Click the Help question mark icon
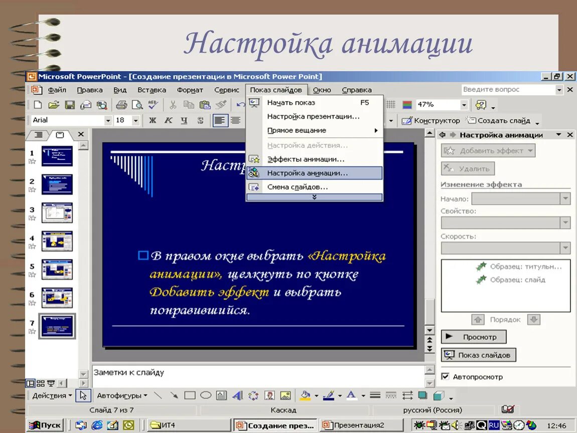Screen dimensions: 577x433 tap(481, 105)
